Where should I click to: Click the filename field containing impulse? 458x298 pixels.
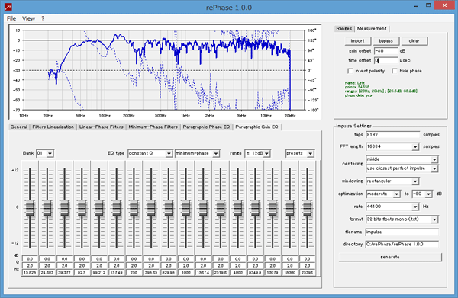coord(402,232)
